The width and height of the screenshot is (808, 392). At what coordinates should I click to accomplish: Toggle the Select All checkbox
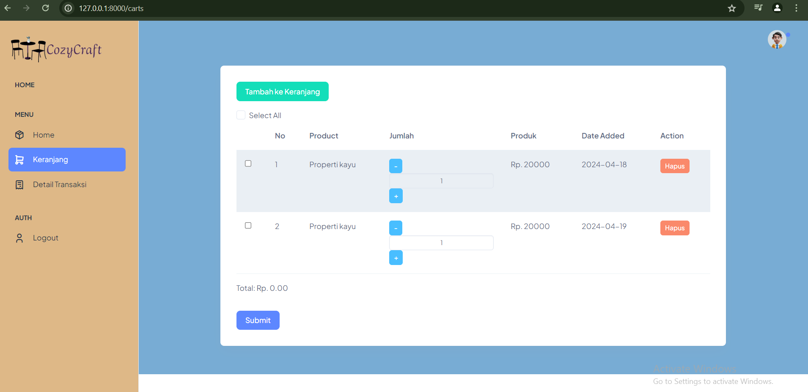click(x=241, y=115)
